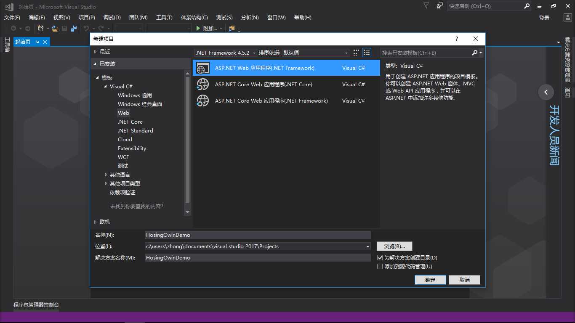575x323 pixels.
Task: Expand the Recent section
Action: click(x=96, y=52)
